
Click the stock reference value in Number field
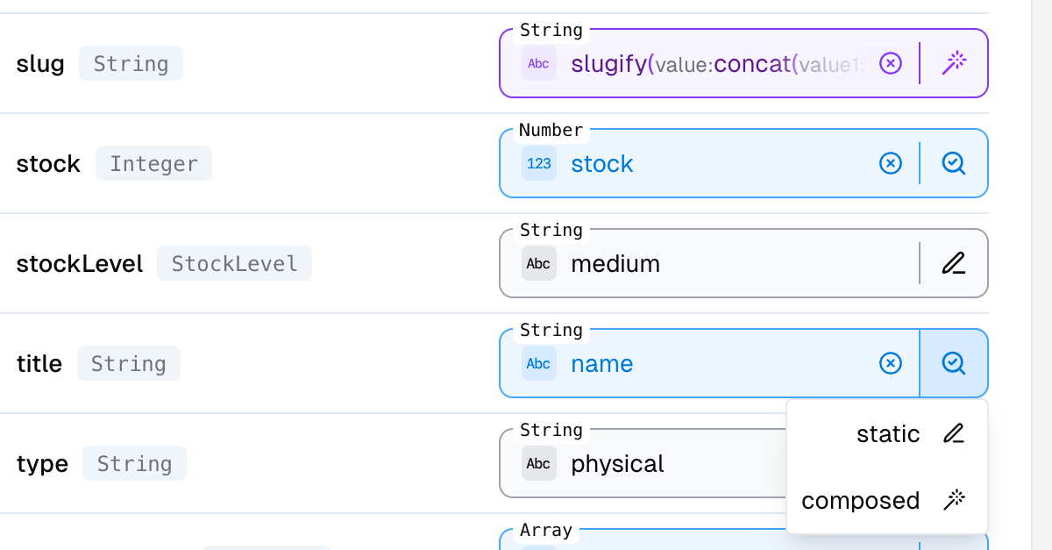coord(602,164)
